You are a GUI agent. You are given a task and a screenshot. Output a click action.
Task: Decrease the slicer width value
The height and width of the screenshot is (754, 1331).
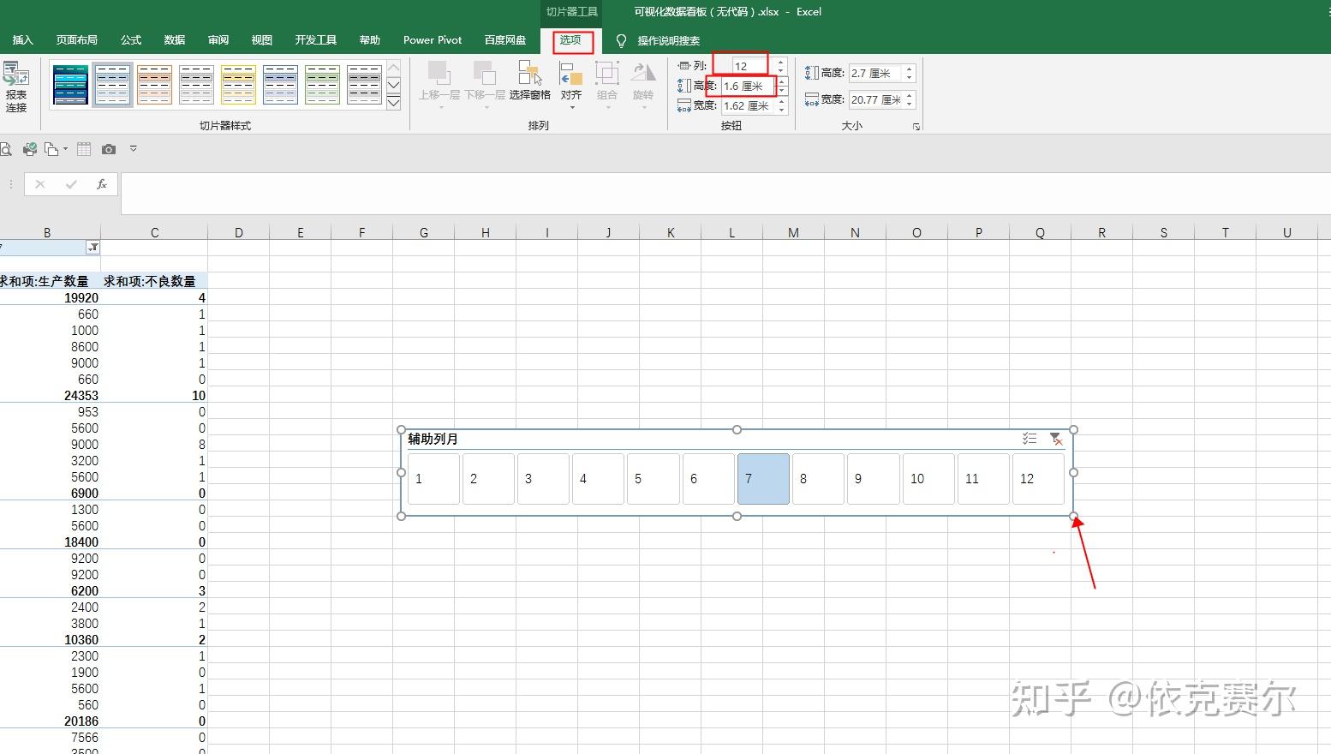[910, 104]
